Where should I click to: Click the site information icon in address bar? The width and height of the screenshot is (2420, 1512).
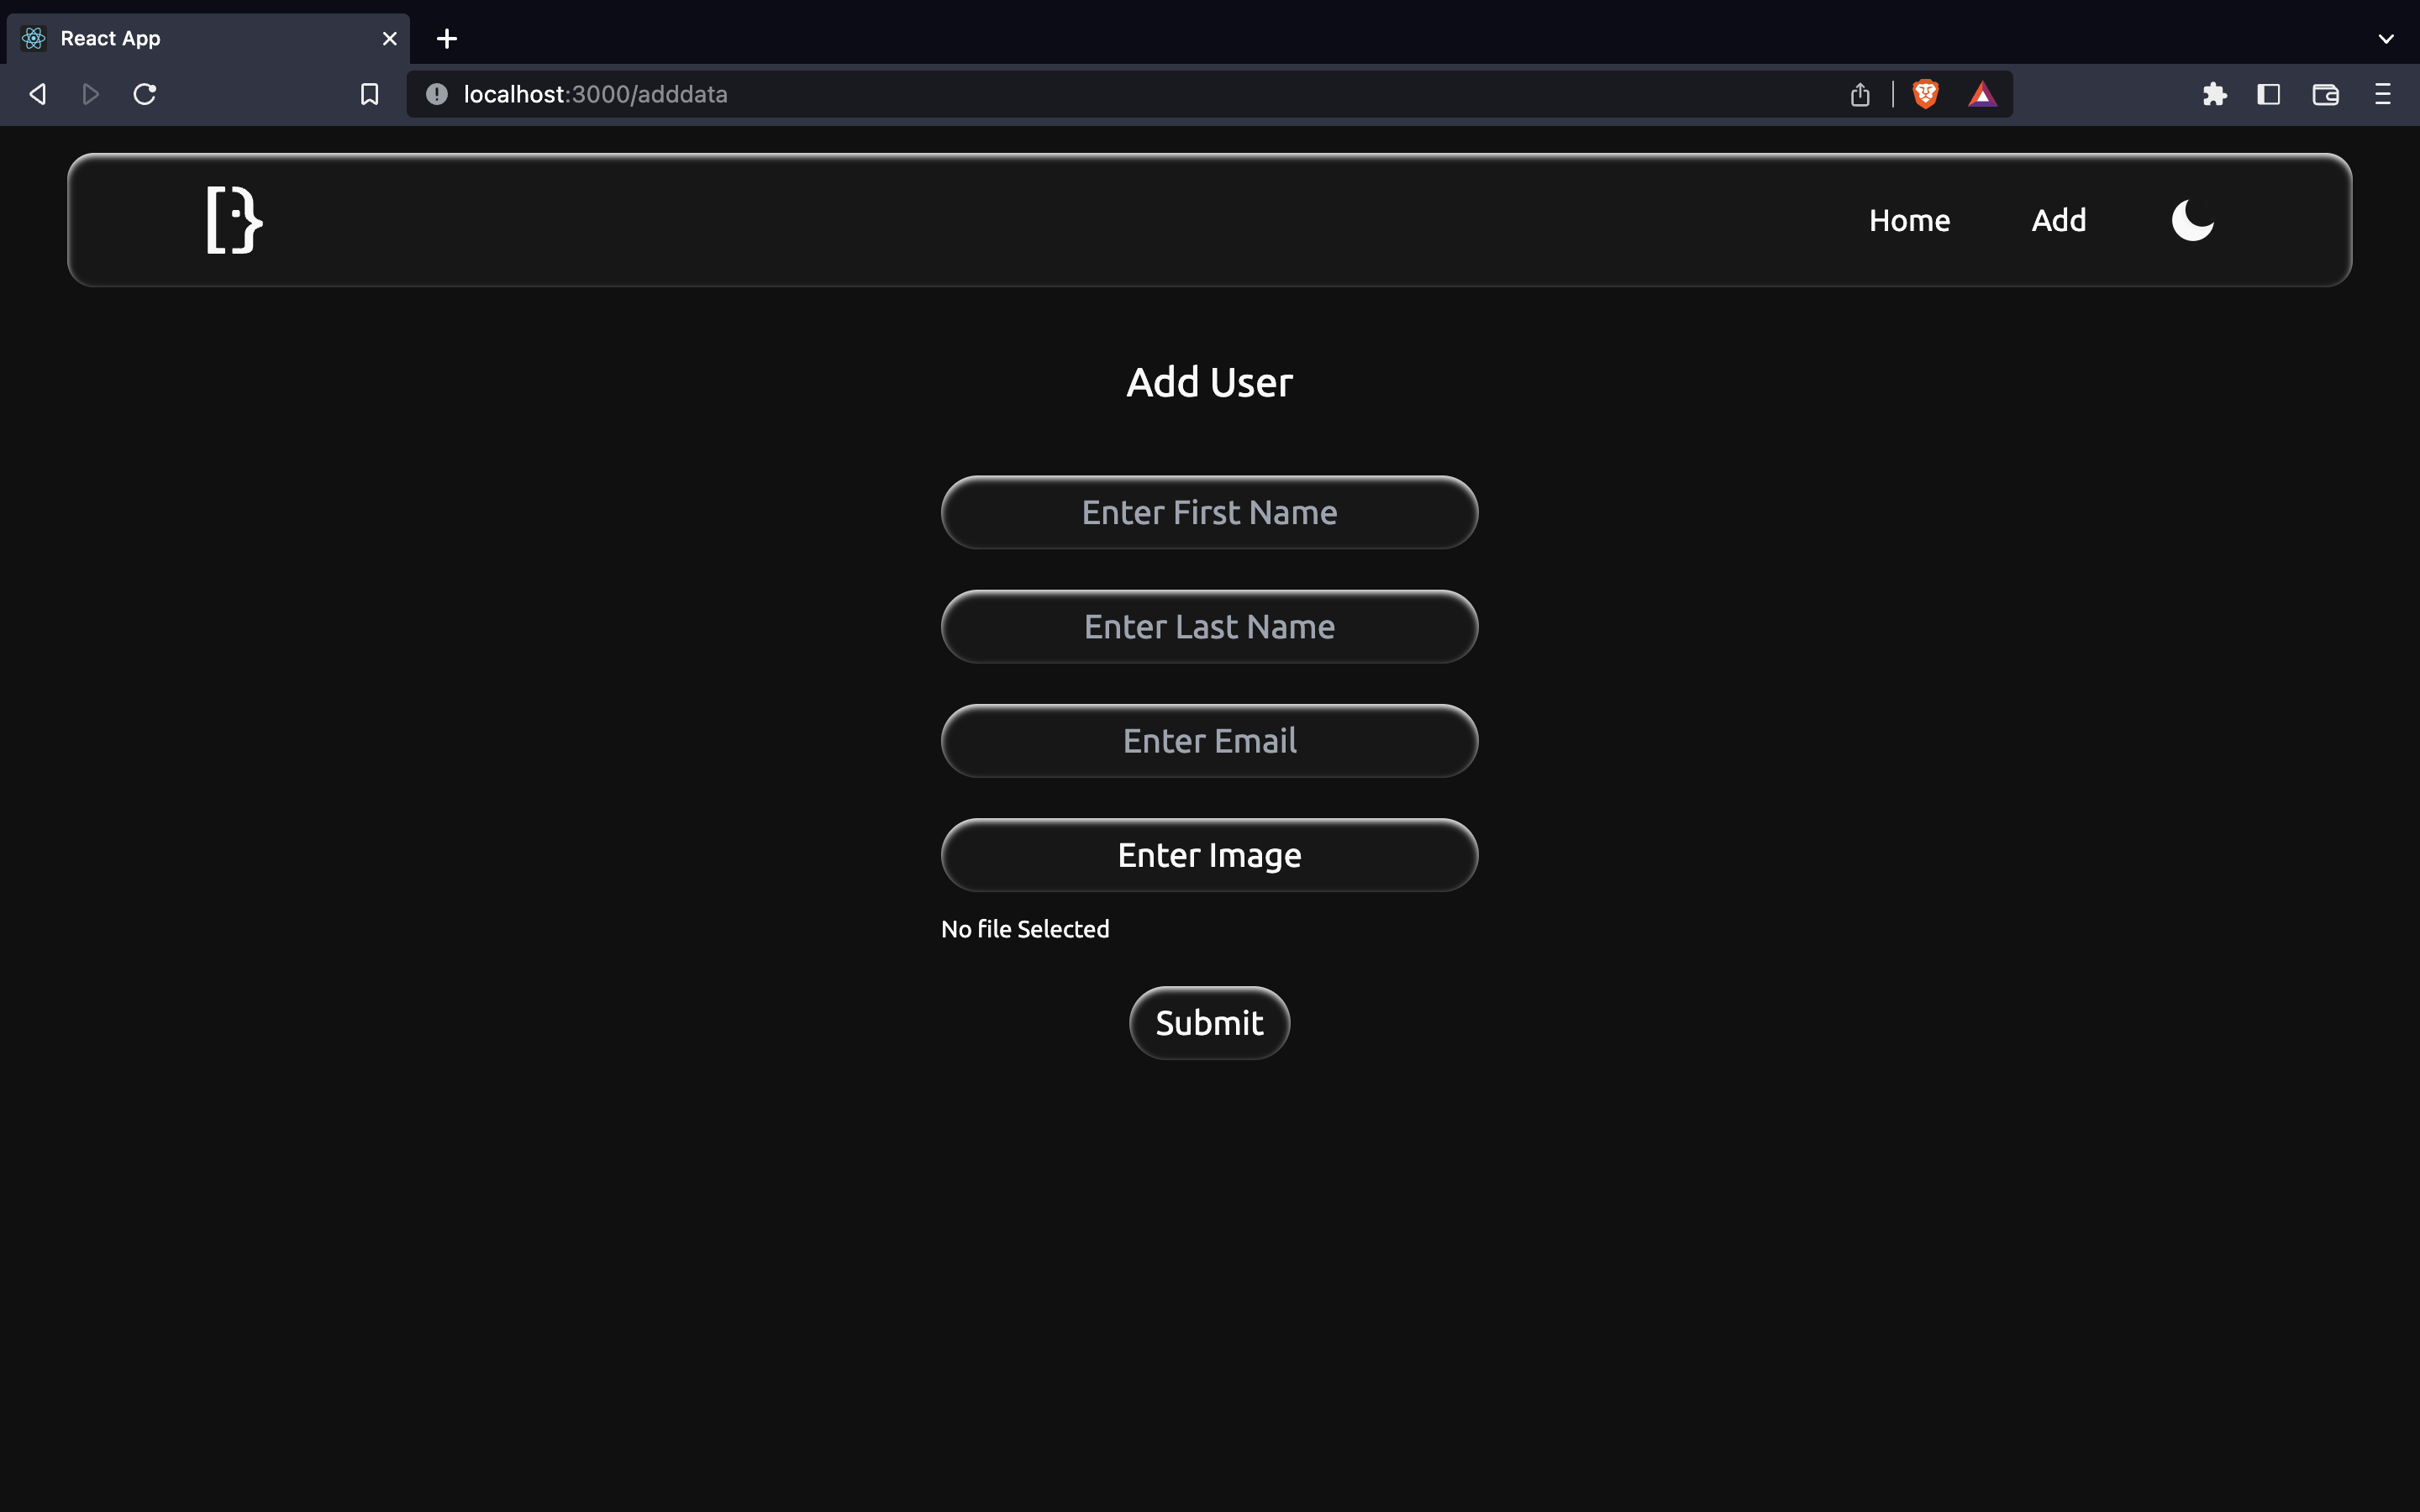[x=435, y=93]
